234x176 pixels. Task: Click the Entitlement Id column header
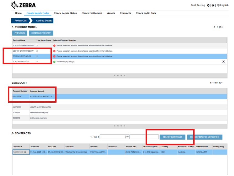click(x=202, y=147)
